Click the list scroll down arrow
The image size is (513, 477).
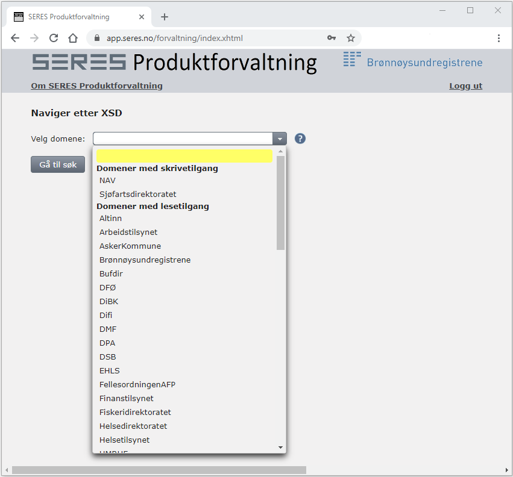click(280, 447)
